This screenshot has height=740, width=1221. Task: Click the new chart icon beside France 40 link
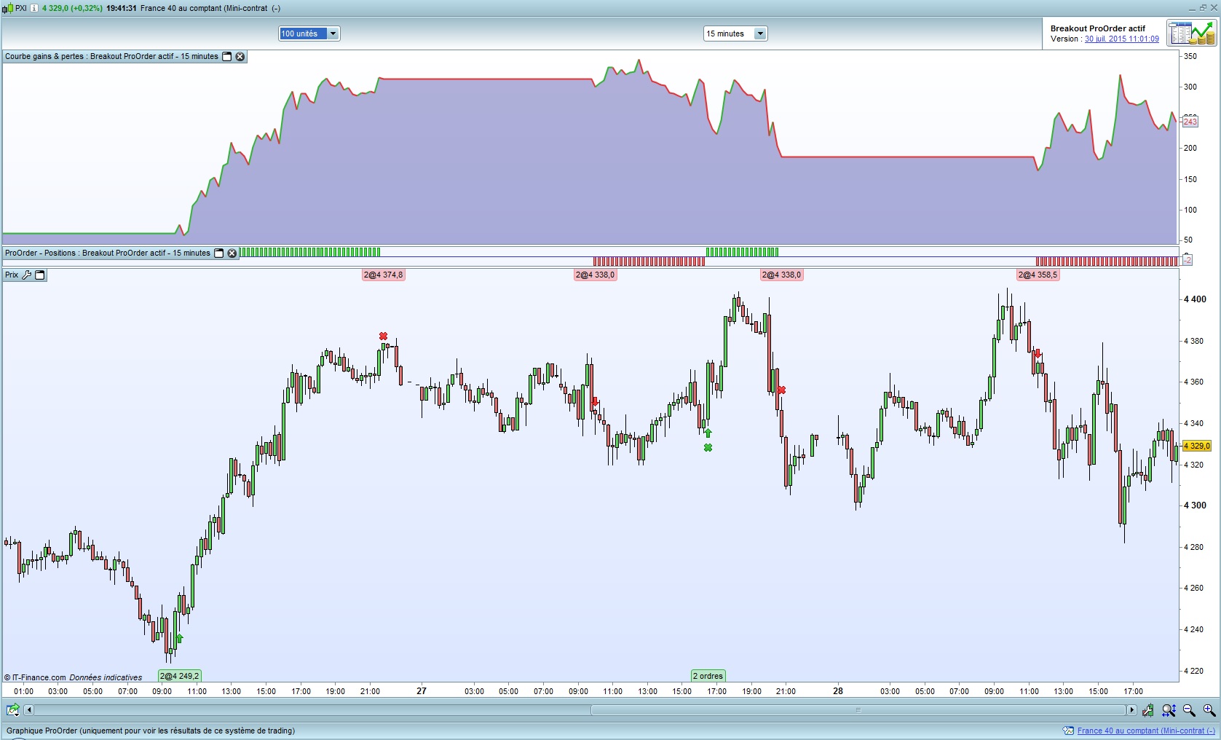1068,731
